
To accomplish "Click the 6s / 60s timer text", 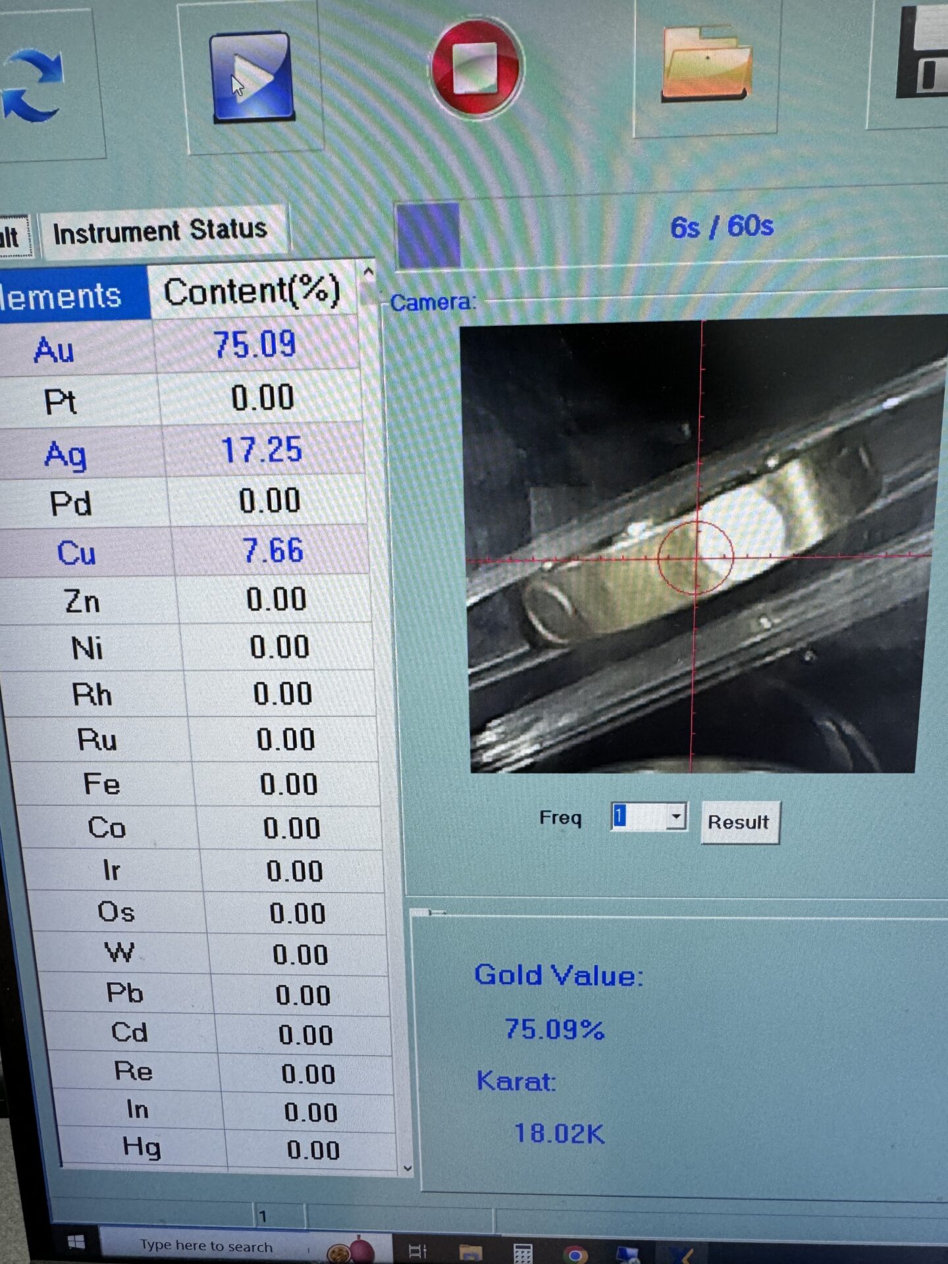I will pos(722,226).
